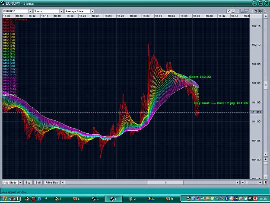Click the R reset button
270x203 pixels.
266,183
